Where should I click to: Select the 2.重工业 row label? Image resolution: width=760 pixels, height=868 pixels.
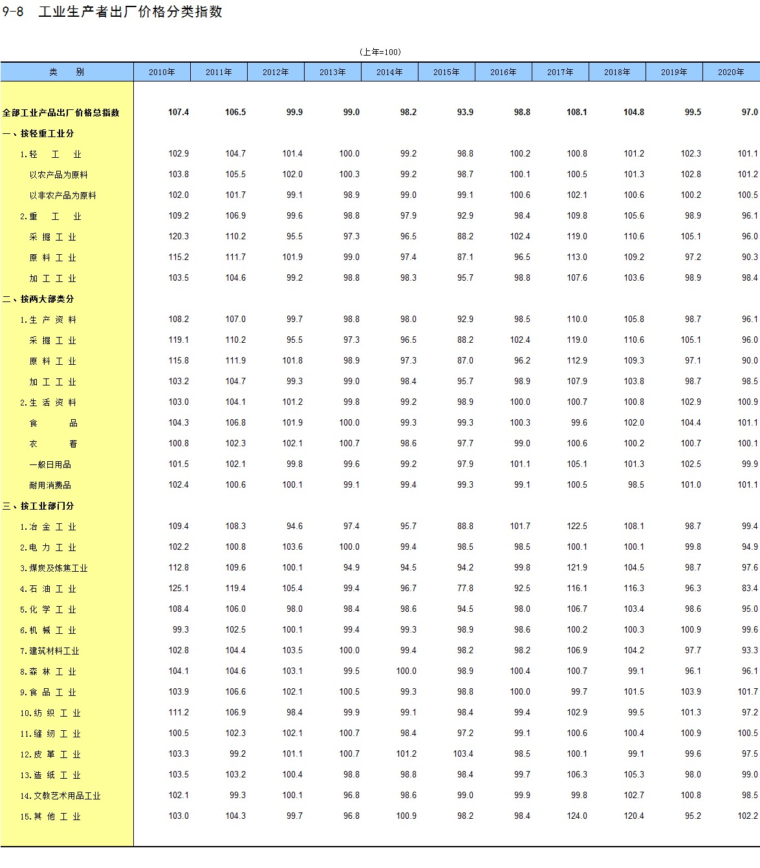pyautogui.click(x=50, y=216)
